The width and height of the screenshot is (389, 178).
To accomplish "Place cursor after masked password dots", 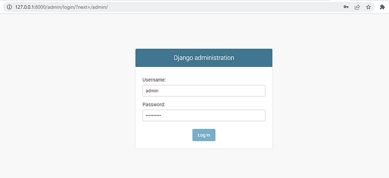I will [161, 115].
